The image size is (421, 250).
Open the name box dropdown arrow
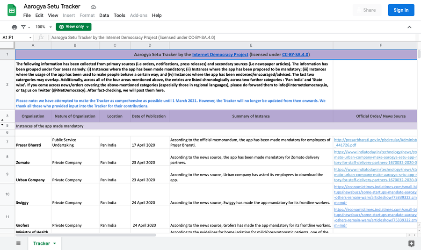point(30,38)
